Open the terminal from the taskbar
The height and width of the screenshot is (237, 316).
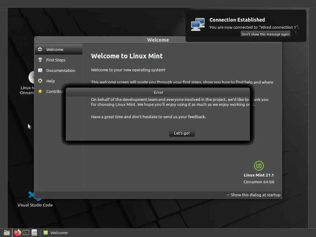[x=26, y=233]
